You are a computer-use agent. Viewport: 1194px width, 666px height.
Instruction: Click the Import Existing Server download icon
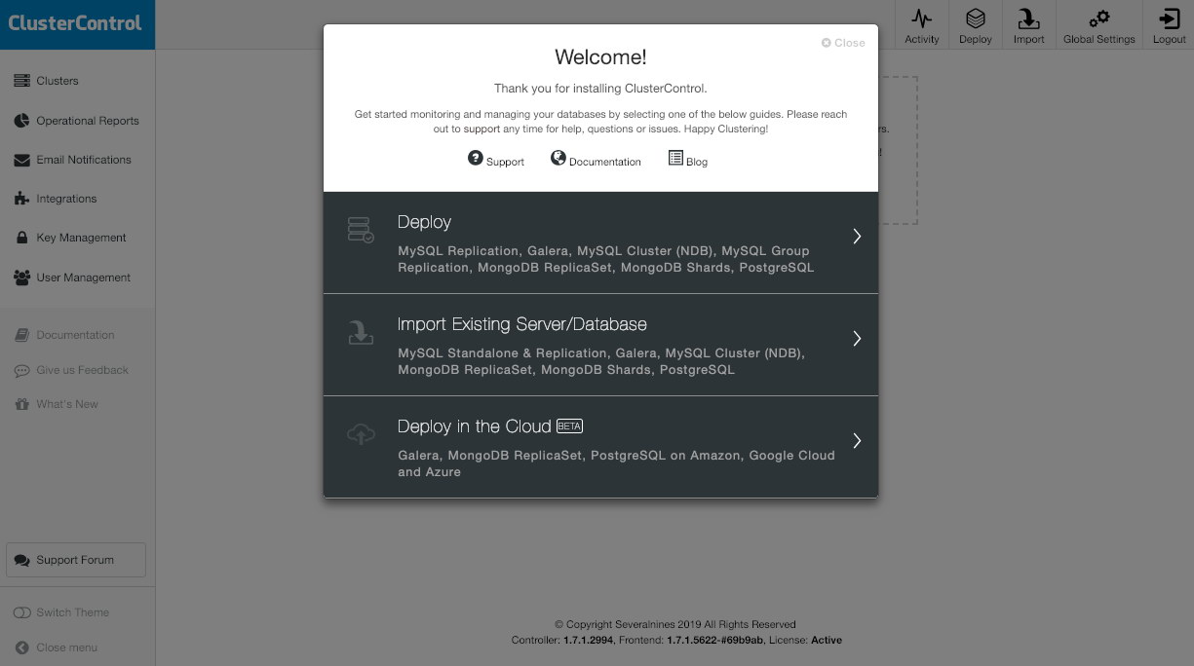[x=361, y=333]
